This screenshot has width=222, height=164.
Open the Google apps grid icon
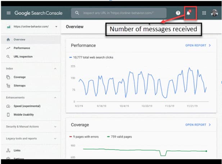(x=204, y=13)
